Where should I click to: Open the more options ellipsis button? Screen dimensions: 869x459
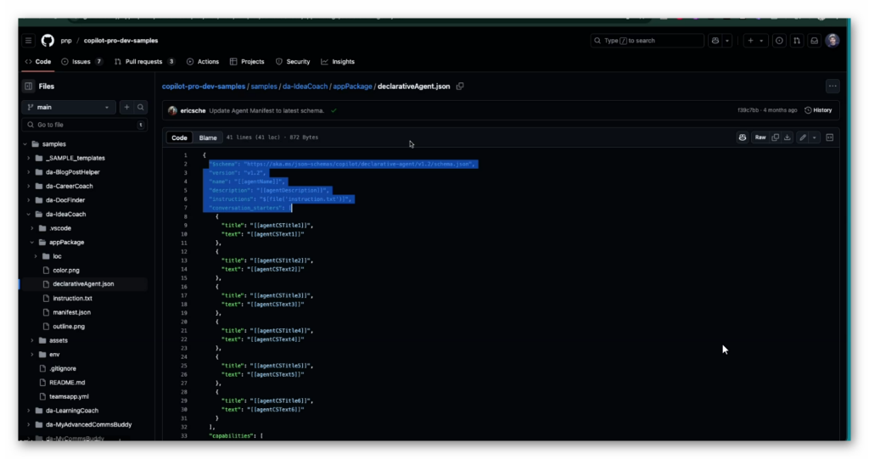(833, 86)
